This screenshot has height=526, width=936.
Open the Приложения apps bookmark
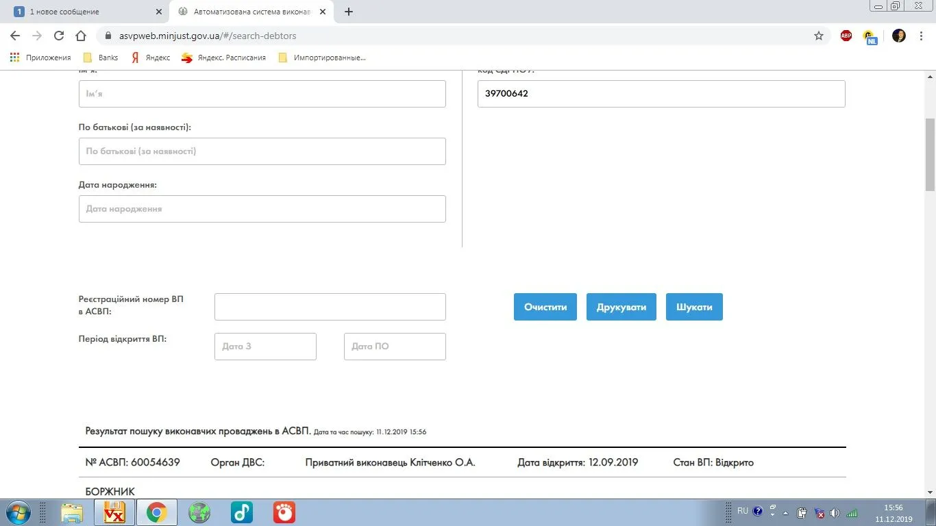[x=41, y=58]
